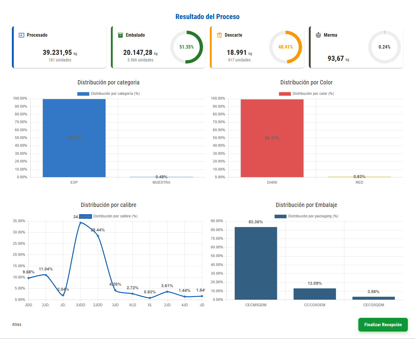Viewport: 415px width, 339px height.
Task: Select the CECG5QDM packaging bar
Action: pyautogui.click(x=374, y=298)
